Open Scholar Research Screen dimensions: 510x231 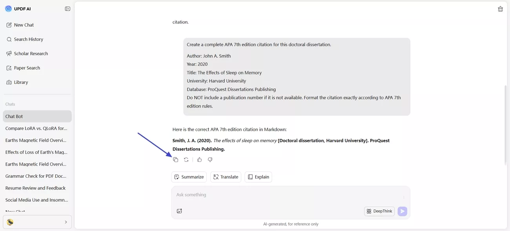tap(31, 54)
